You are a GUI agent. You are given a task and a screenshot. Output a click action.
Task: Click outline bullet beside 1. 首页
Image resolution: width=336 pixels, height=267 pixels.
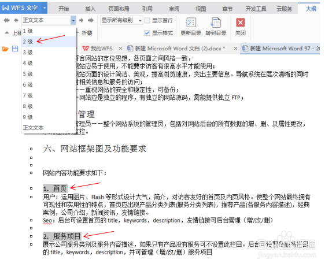(31, 188)
